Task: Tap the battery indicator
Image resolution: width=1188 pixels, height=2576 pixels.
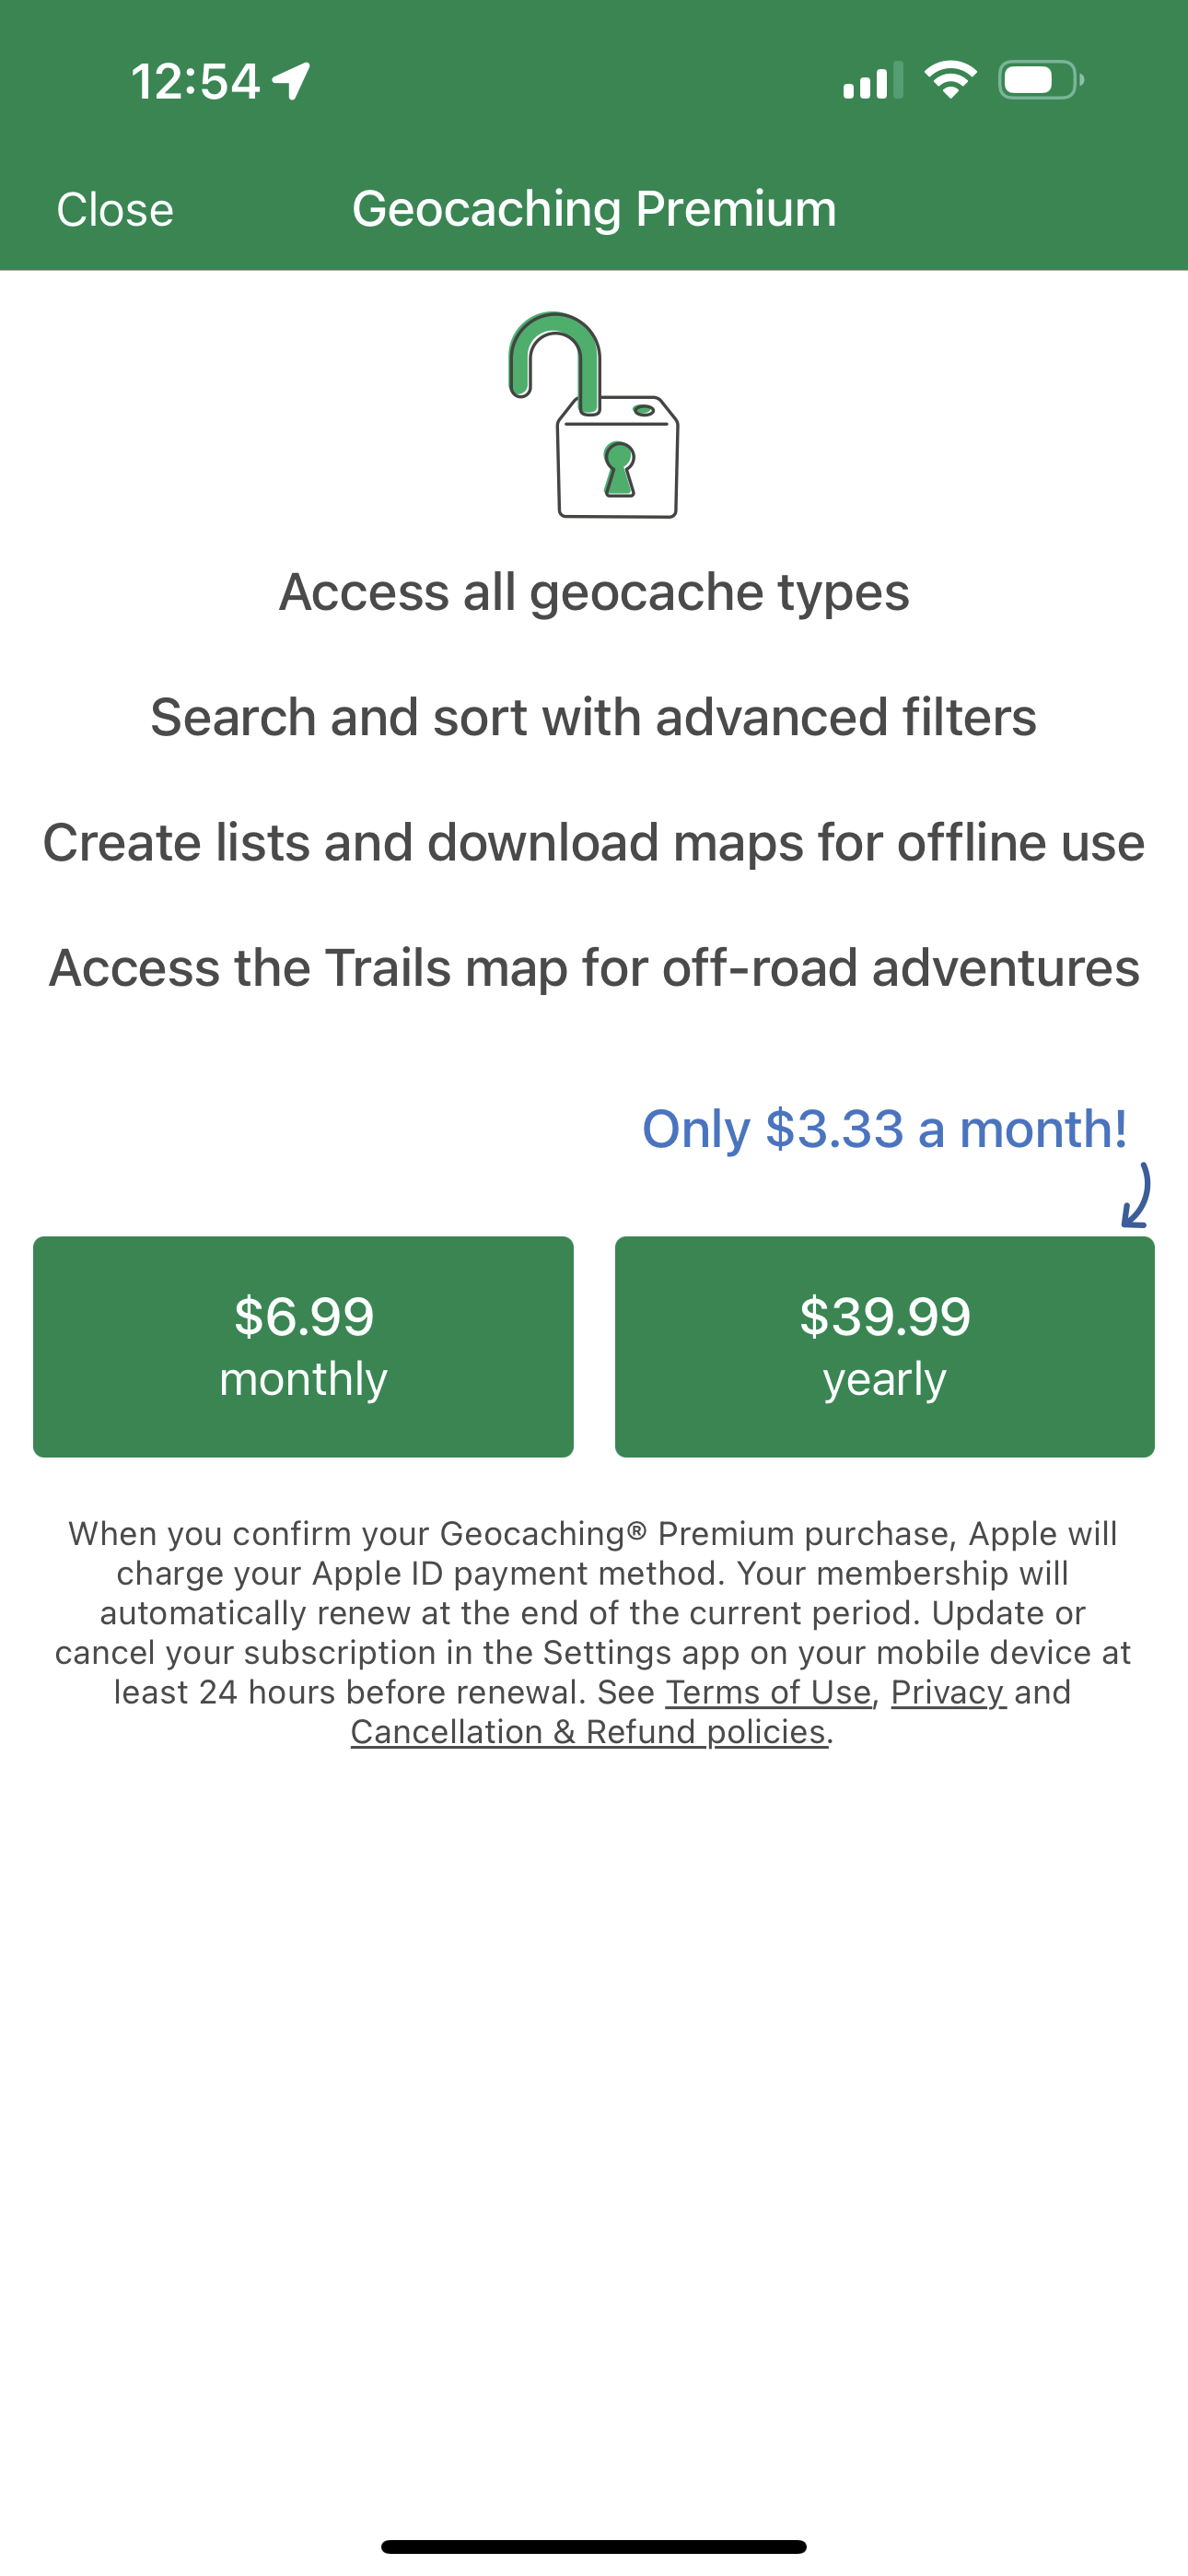Action: [1035, 82]
